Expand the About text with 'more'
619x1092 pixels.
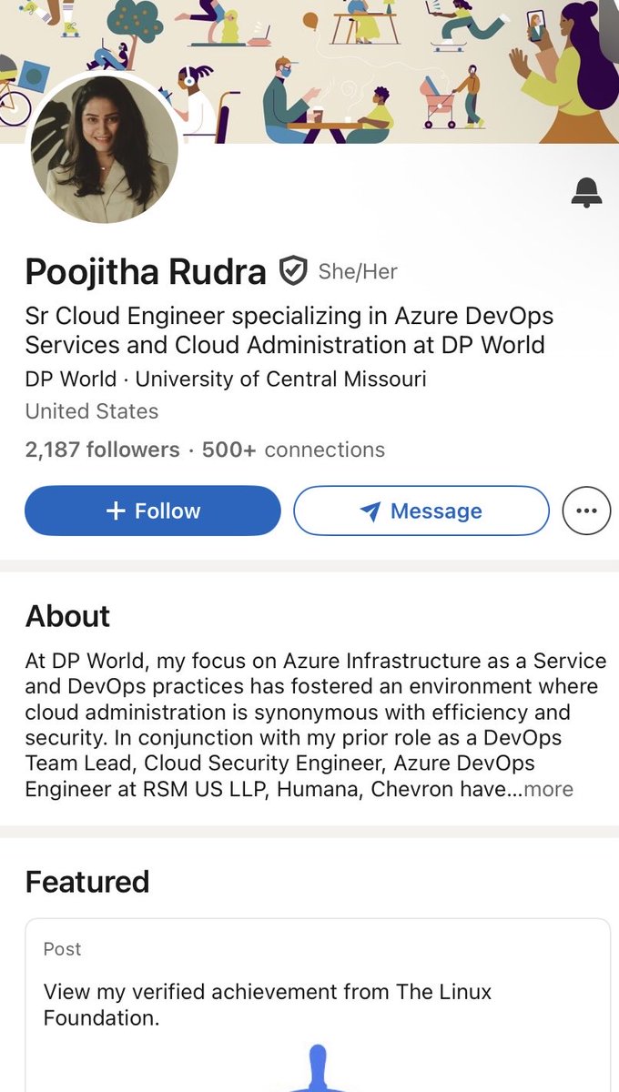pos(549,789)
